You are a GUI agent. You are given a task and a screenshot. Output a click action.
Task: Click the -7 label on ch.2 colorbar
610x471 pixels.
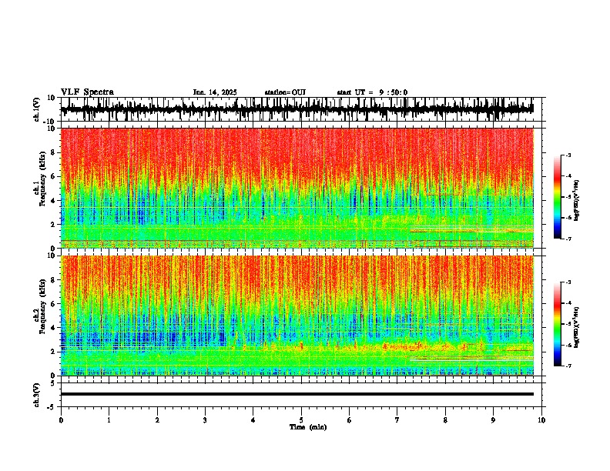(568, 366)
